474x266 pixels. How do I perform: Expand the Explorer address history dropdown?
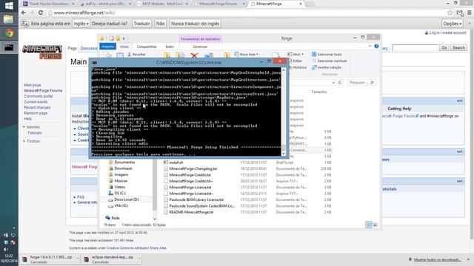[333, 82]
